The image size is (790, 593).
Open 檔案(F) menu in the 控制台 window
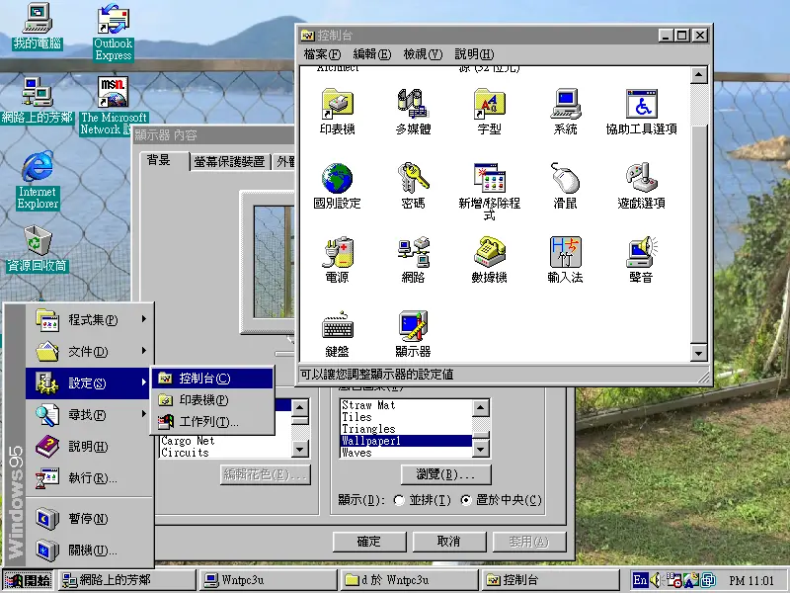coord(323,54)
